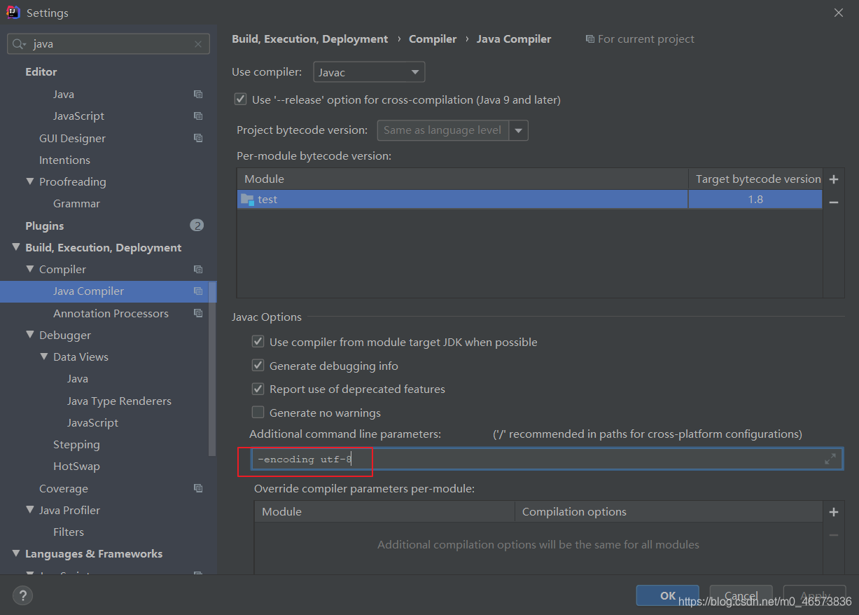Click 'Compiler' breadcrumb link

click(x=433, y=39)
